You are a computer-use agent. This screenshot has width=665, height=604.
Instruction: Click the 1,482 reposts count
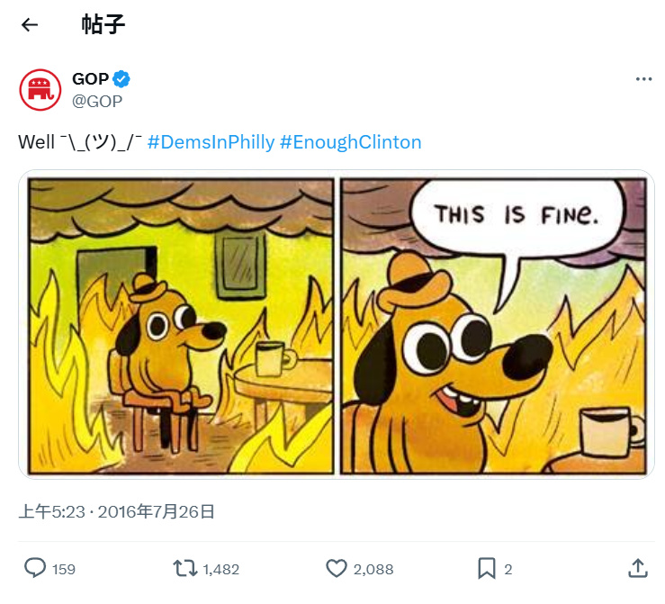coord(221,569)
